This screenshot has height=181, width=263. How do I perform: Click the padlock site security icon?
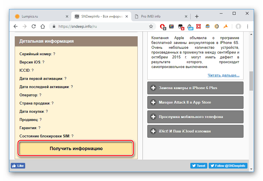pyautogui.click(x=54, y=26)
